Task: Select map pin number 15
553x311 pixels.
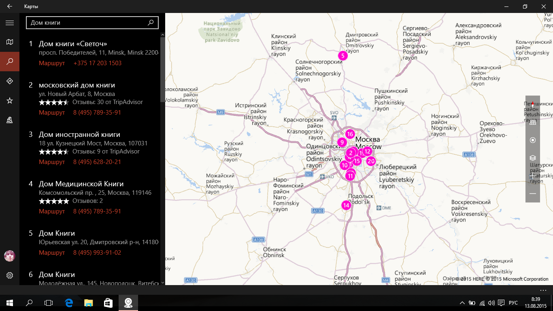Action: pyautogui.click(x=357, y=161)
